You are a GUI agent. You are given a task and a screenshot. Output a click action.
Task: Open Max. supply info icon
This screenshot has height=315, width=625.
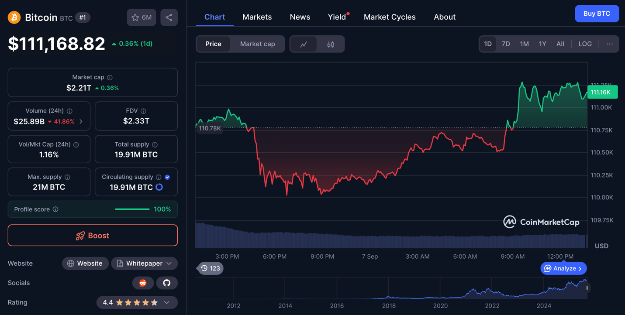point(68,177)
